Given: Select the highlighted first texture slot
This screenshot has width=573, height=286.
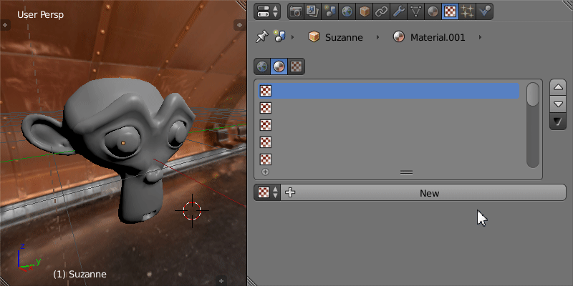Looking at the screenshot, I should pyautogui.click(x=389, y=91).
